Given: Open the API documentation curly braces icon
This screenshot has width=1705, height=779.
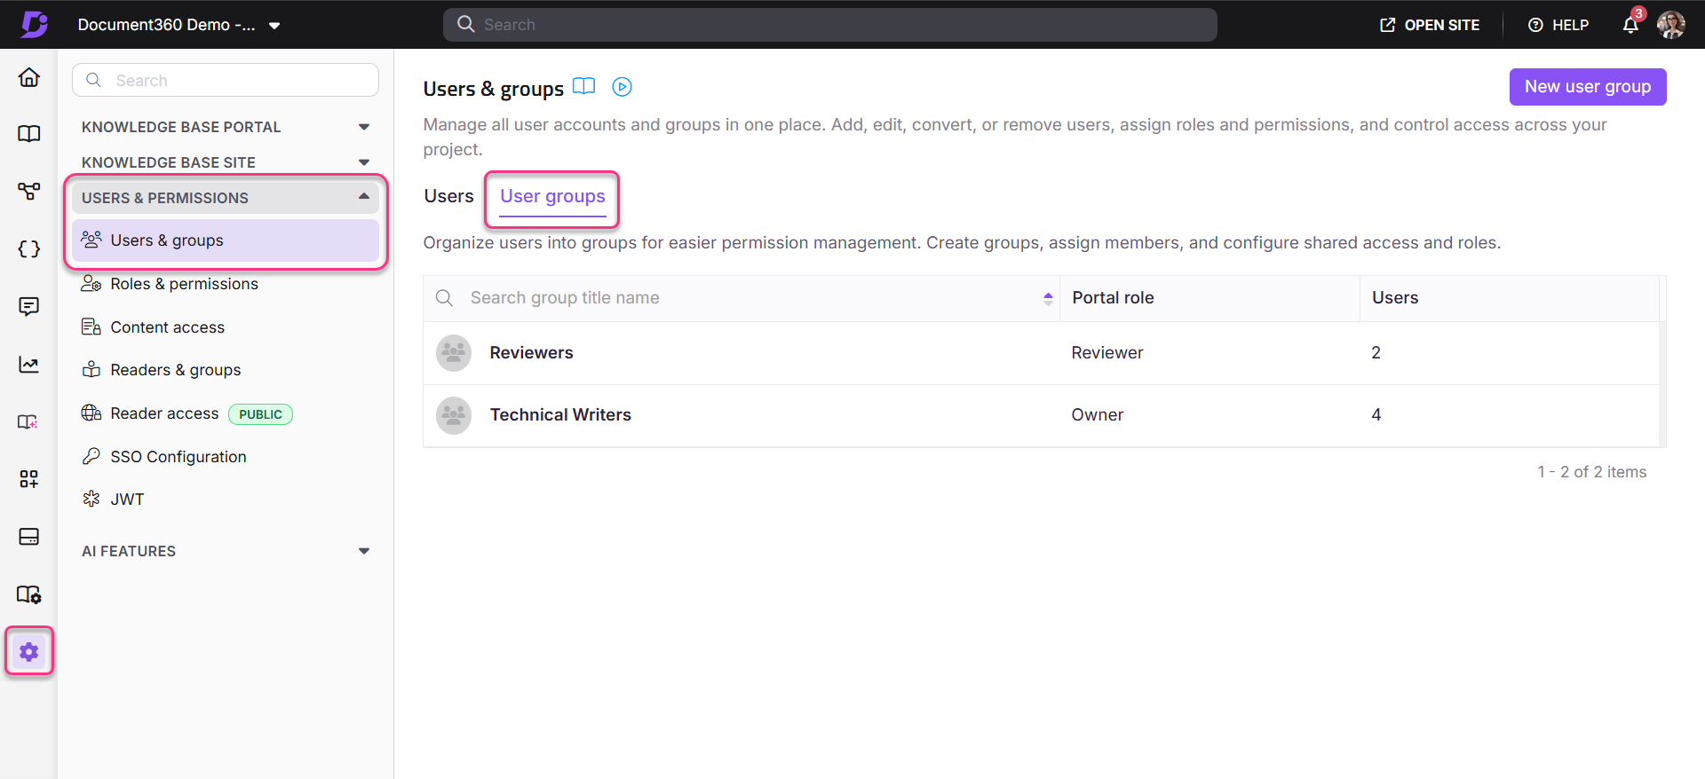Looking at the screenshot, I should [29, 249].
